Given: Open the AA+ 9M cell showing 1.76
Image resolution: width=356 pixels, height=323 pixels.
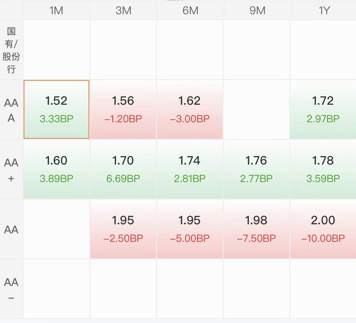Looking at the screenshot, I should pyautogui.click(x=256, y=169).
